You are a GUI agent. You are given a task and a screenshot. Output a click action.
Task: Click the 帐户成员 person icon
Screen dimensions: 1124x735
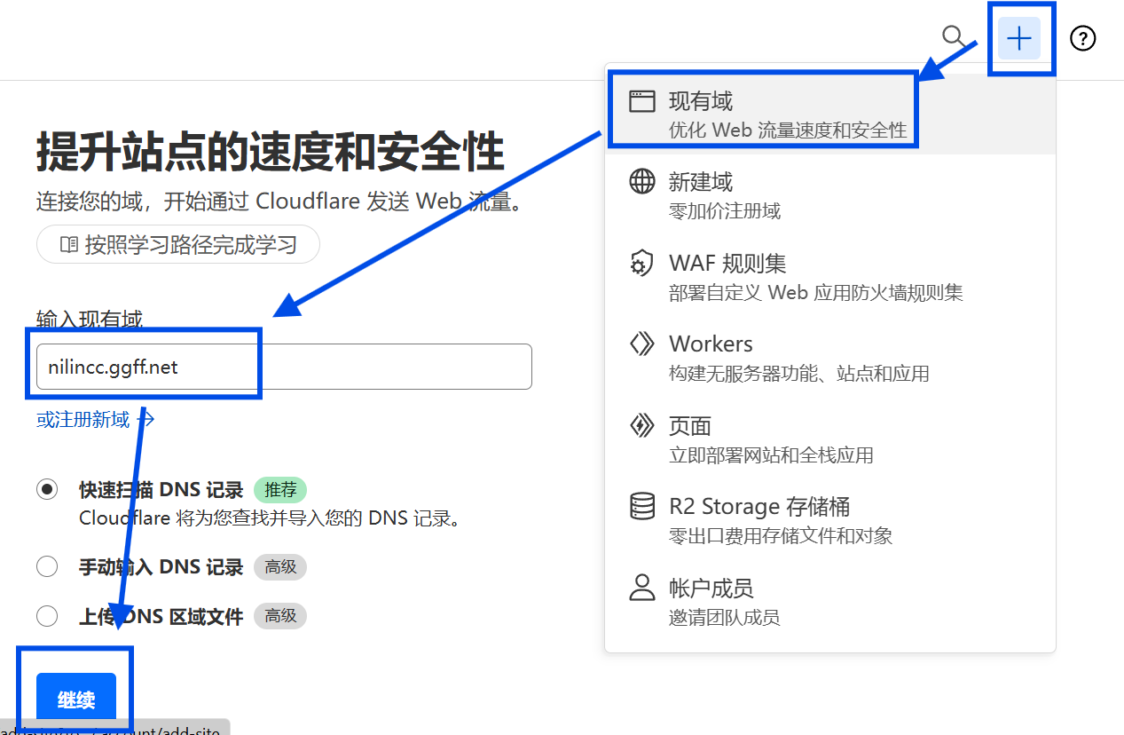tap(641, 588)
